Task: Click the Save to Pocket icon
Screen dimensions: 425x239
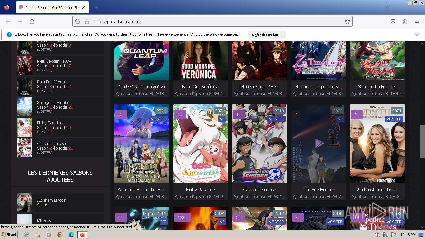Action: tap(393, 21)
